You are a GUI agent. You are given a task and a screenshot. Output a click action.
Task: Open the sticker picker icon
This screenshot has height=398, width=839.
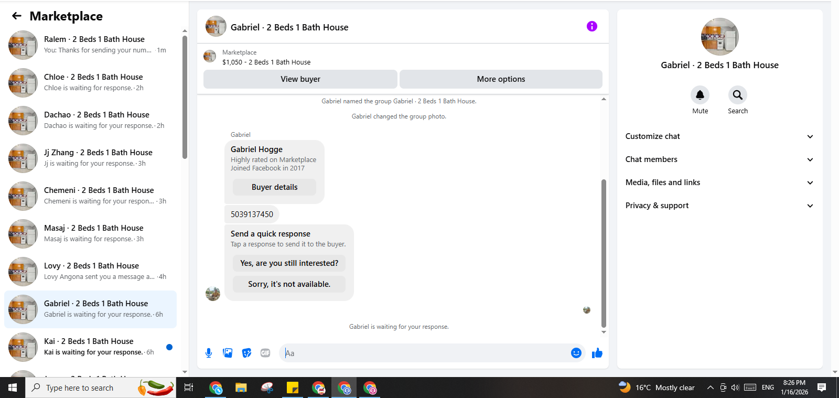pos(246,353)
